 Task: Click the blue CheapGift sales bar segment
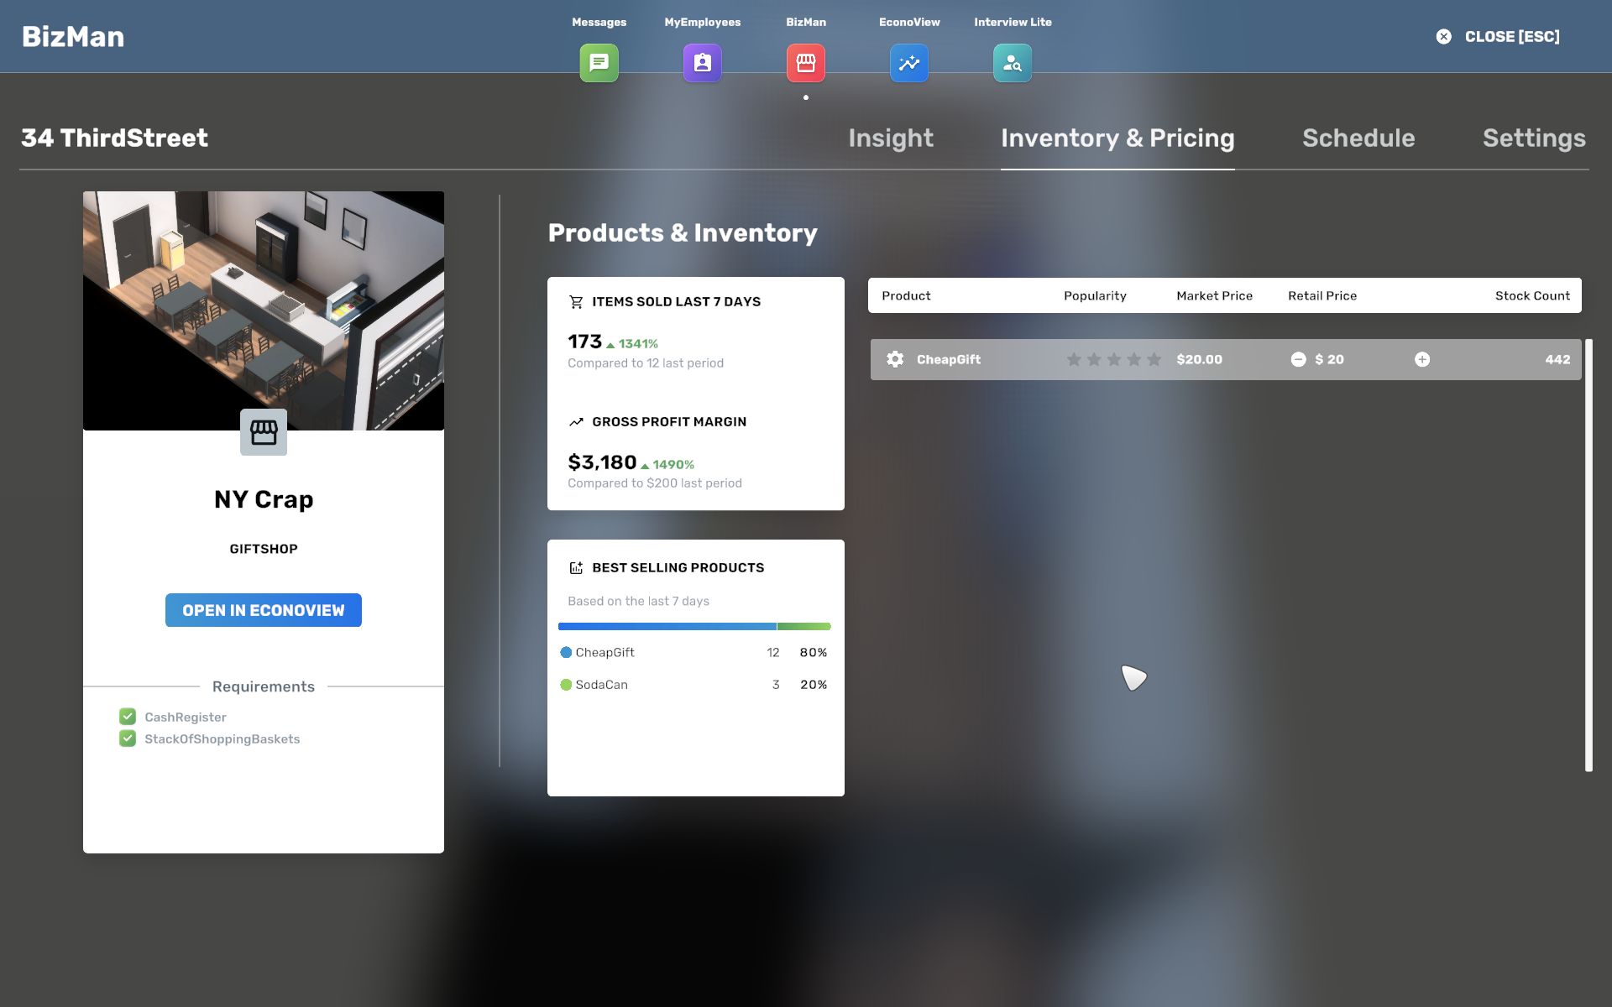pyautogui.click(x=667, y=626)
